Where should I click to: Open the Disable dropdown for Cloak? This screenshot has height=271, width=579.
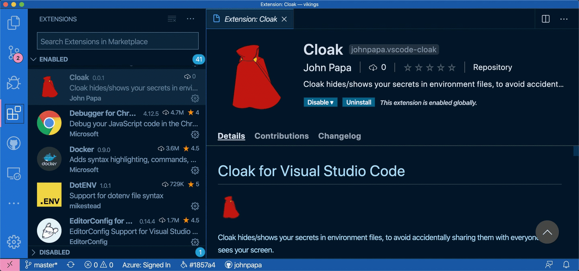coord(320,103)
